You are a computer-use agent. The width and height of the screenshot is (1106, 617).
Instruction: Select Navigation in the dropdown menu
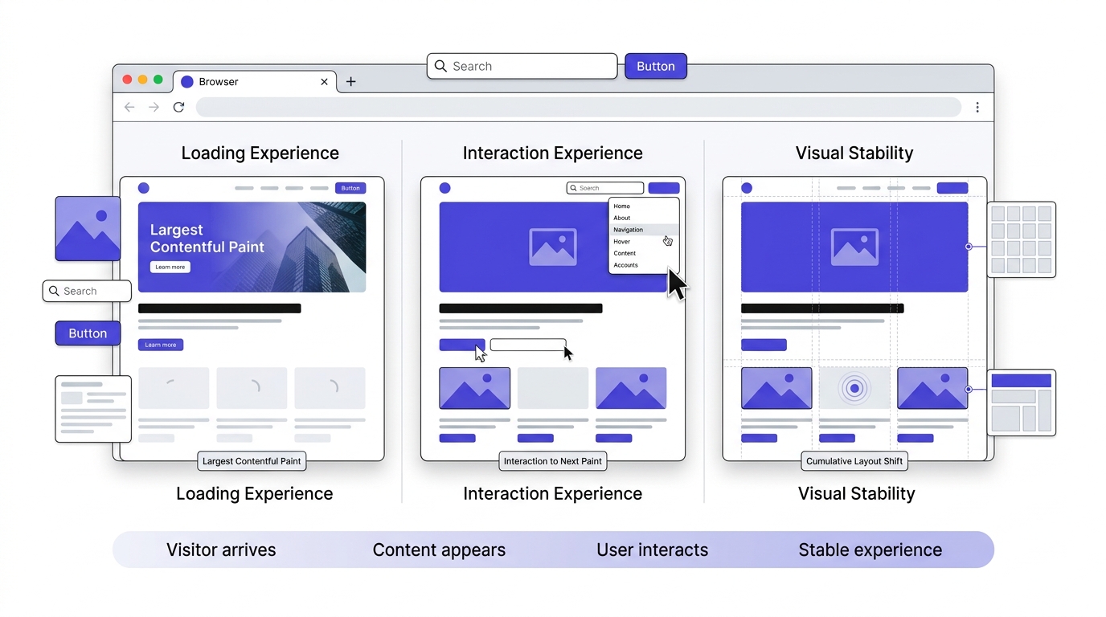coord(644,230)
